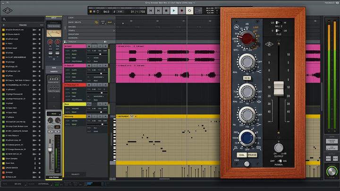The height and width of the screenshot is (191, 340).
Task: Open AUTO READ dropdown on first Bass track
Action: pyautogui.click(x=74, y=54)
